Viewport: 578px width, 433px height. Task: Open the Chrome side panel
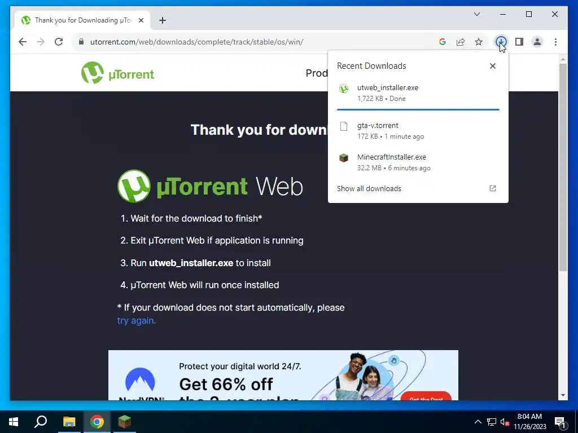coord(519,42)
